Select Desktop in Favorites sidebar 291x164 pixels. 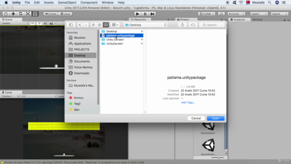[x=81, y=56]
